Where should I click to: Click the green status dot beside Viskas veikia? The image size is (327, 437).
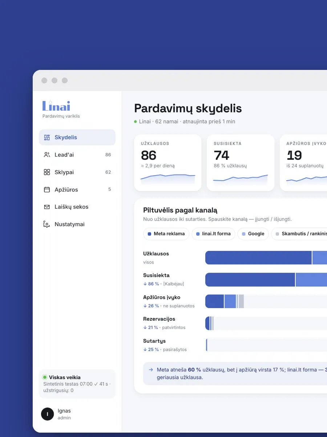[45, 377]
